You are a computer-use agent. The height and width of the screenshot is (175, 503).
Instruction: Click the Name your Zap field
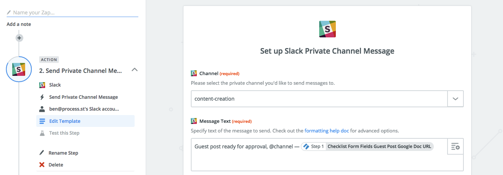click(x=72, y=12)
